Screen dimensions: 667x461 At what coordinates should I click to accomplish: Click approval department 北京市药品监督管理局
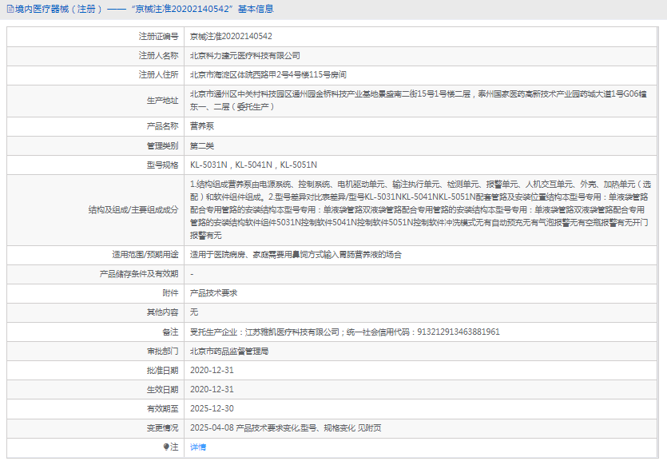pyautogui.click(x=229, y=352)
